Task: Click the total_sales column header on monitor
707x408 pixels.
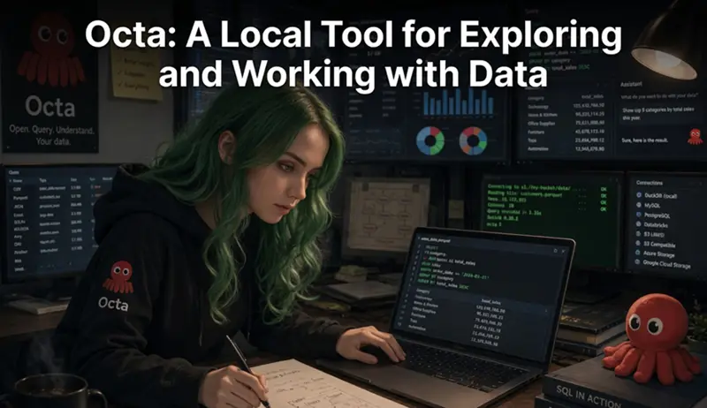Action: coord(592,97)
